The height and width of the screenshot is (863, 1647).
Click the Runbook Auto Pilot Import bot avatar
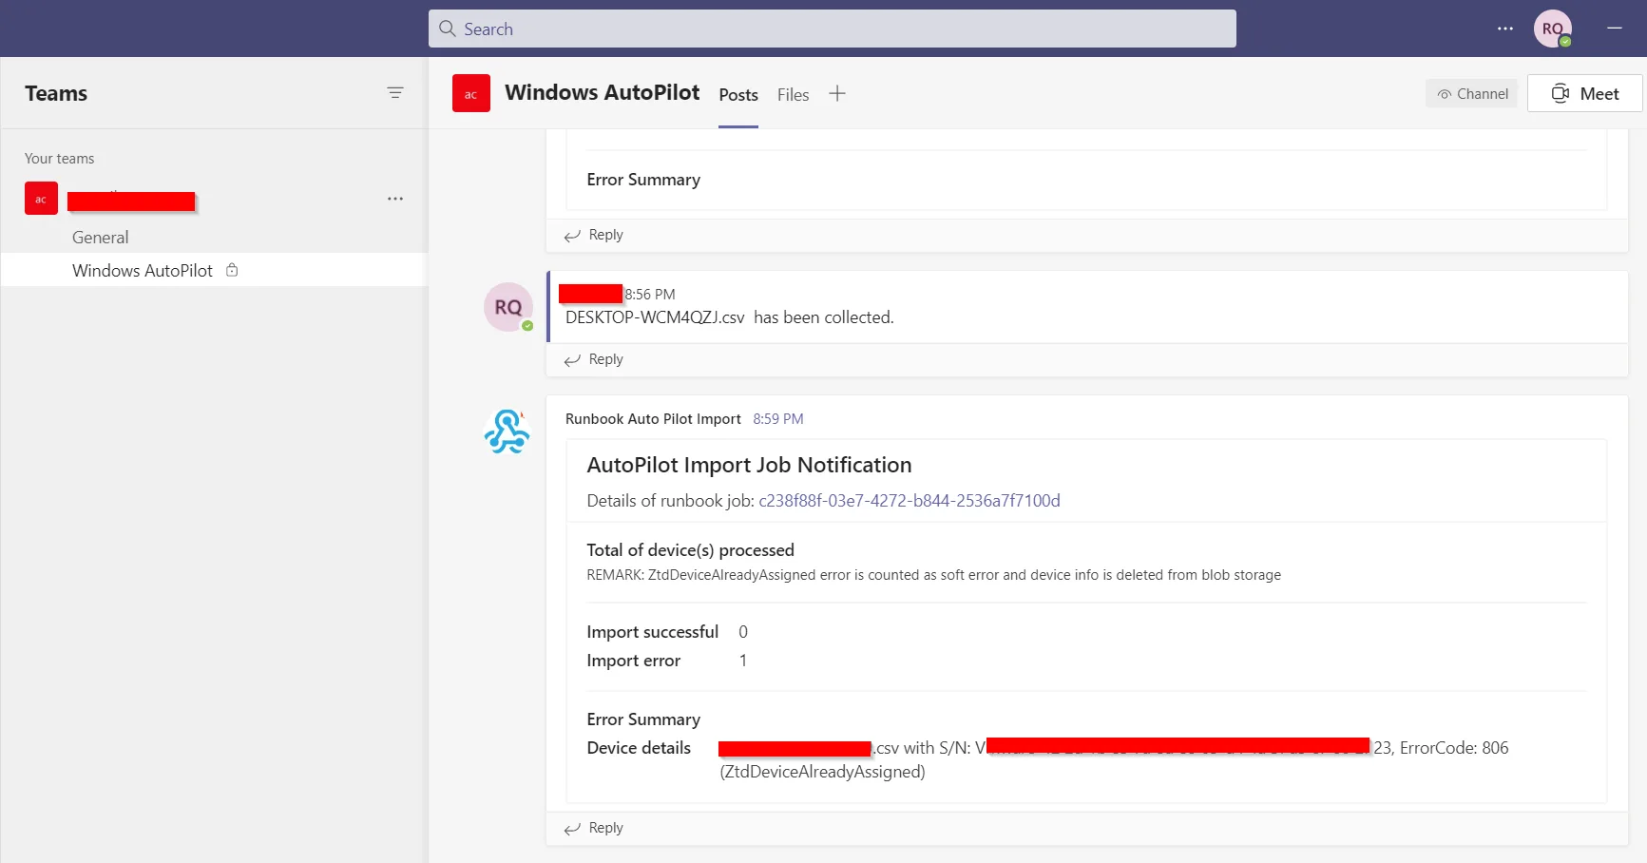[x=507, y=431]
